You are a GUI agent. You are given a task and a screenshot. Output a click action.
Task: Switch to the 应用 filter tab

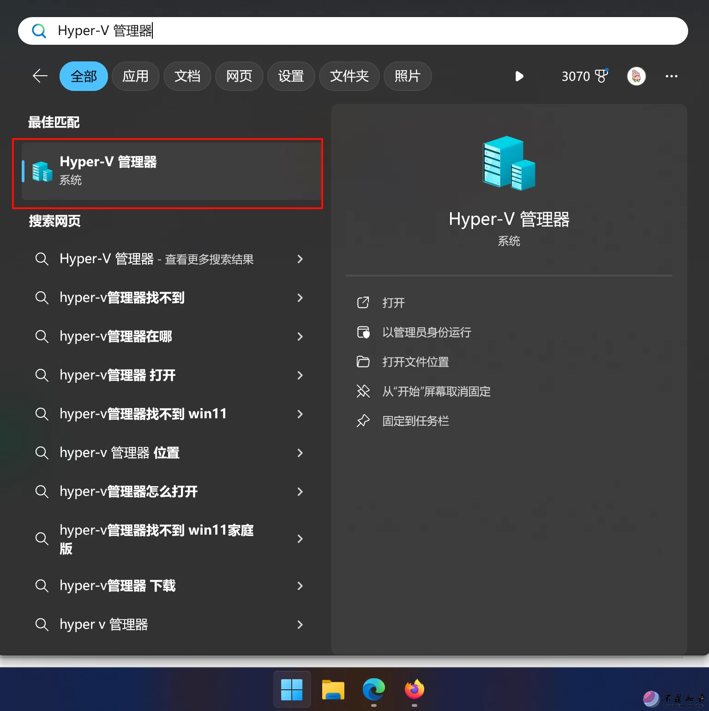(135, 76)
